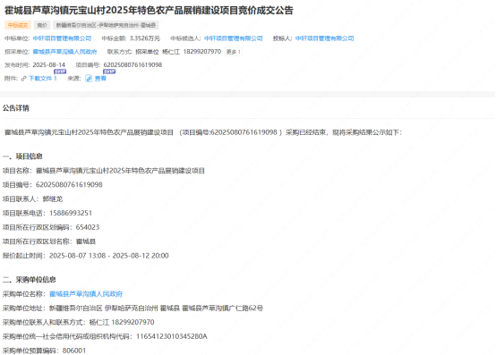Open the 查看 source link
This screenshot has width=496, height=355.
coord(100,79)
